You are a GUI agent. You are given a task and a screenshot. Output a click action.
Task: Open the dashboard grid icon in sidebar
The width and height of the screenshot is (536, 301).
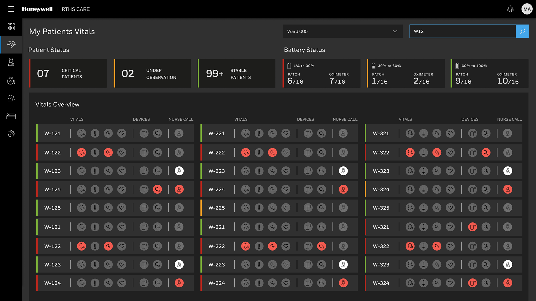click(11, 27)
